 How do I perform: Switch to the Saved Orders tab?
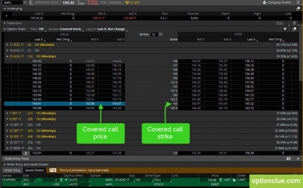pos(34,170)
